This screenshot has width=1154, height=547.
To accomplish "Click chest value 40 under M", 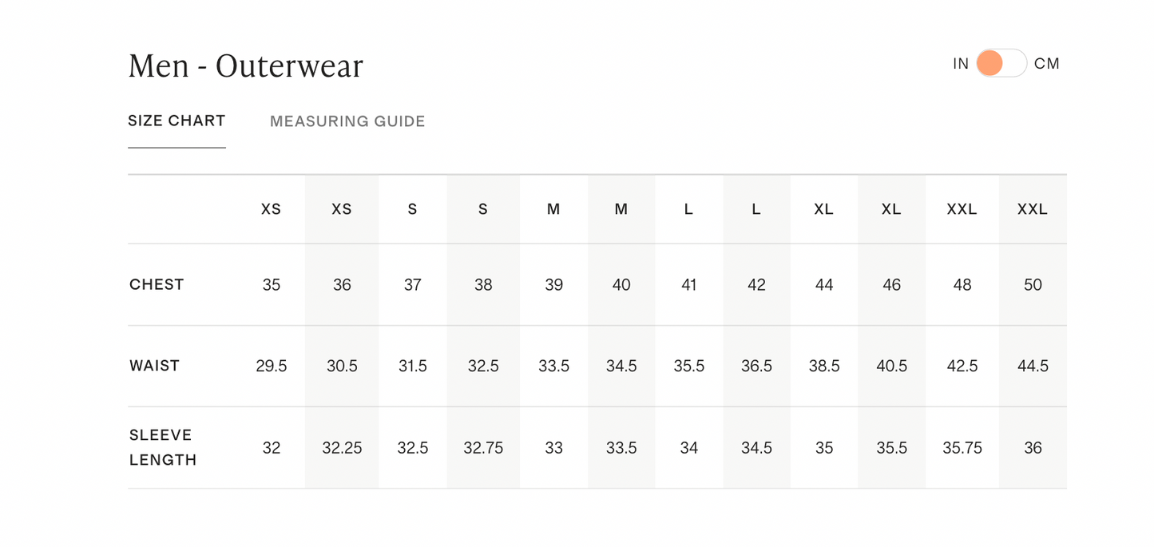I will (x=621, y=285).
